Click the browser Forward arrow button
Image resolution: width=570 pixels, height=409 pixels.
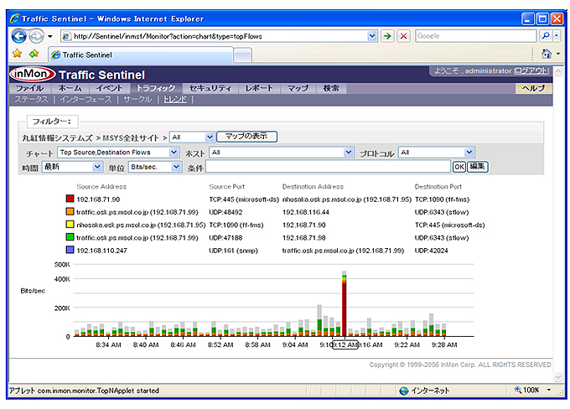click(x=36, y=36)
